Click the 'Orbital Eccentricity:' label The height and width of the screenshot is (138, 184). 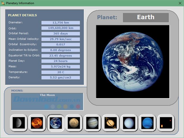(22, 44)
